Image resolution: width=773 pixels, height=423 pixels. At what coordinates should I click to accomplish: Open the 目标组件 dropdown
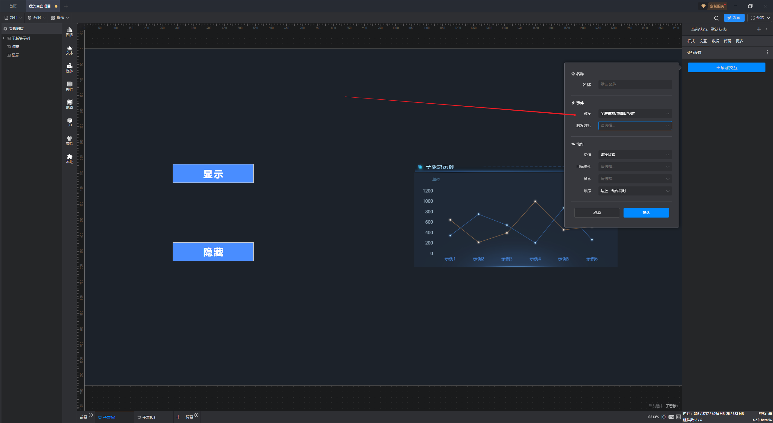(x=635, y=167)
